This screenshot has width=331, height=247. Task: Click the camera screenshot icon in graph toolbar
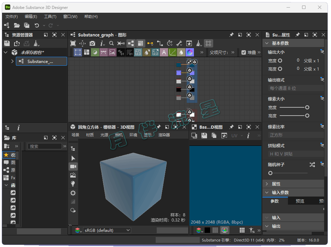[92, 43]
